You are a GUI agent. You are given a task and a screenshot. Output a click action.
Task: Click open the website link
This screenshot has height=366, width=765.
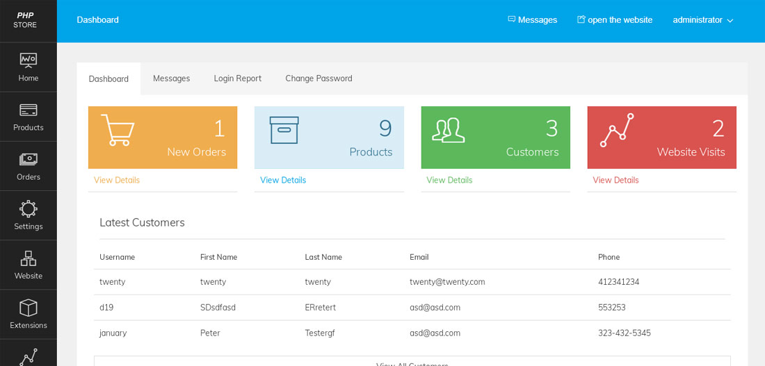(x=615, y=20)
